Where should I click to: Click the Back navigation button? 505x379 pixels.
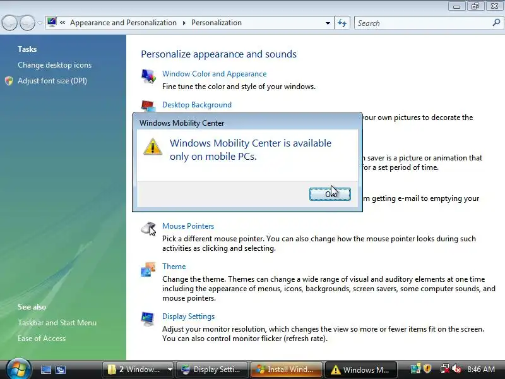click(x=9, y=23)
